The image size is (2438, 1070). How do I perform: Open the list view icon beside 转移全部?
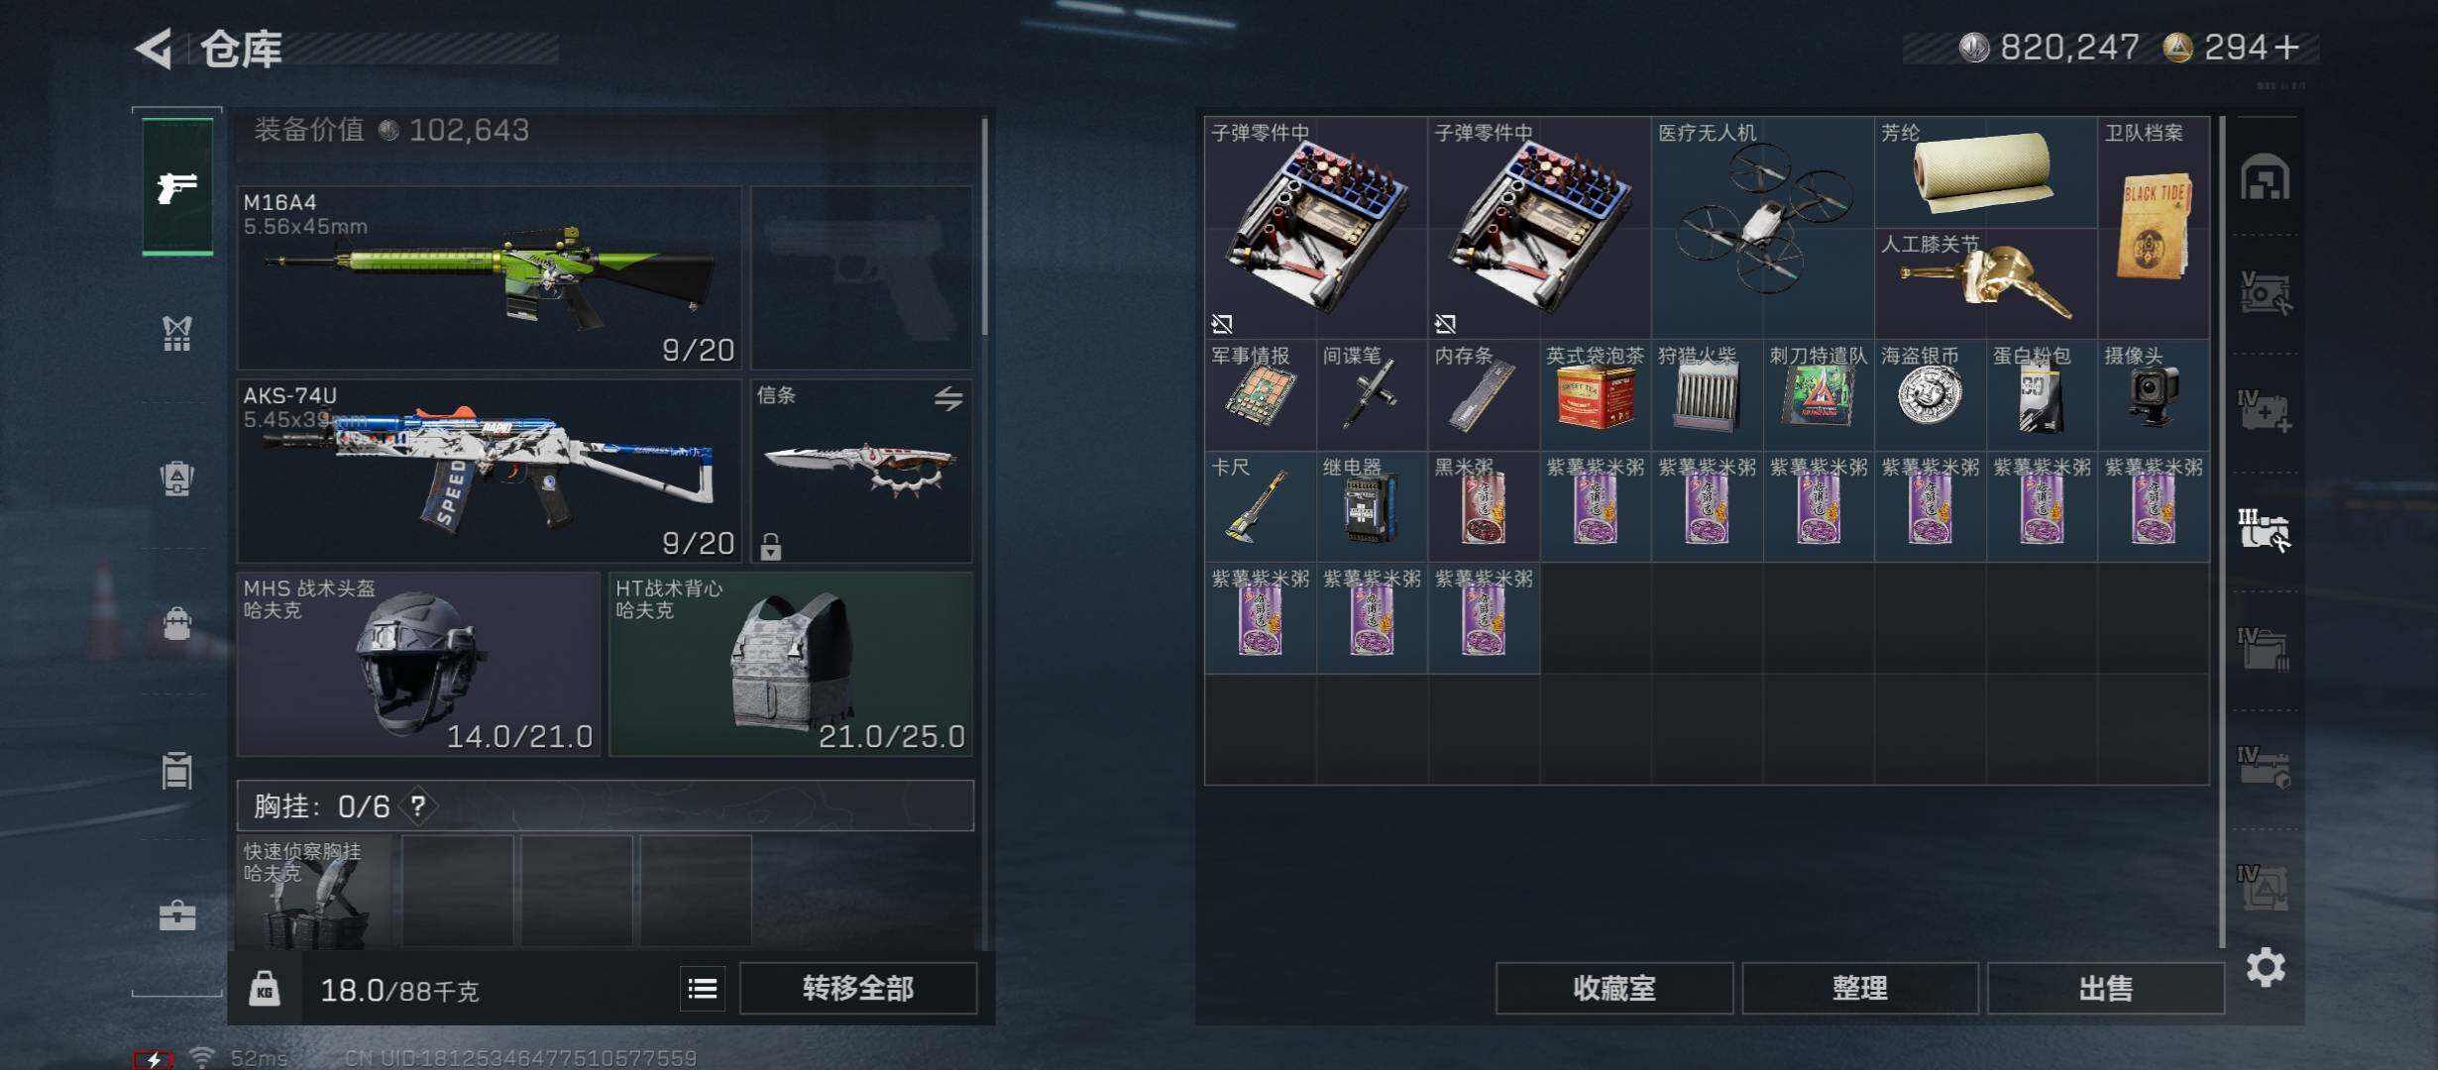703,989
